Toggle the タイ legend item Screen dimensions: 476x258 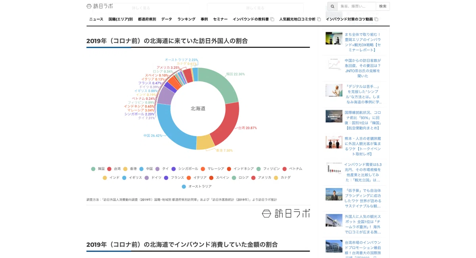point(162,169)
